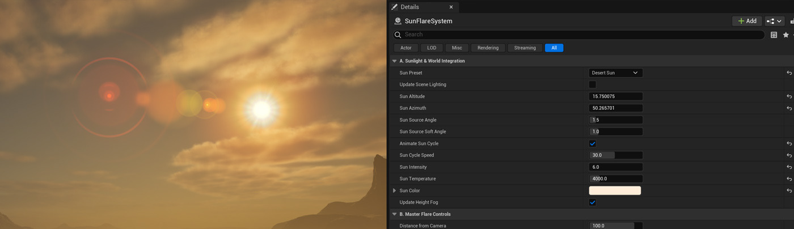794x229 pixels.
Task: Reset Sun Preset to default value
Action: click(789, 73)
